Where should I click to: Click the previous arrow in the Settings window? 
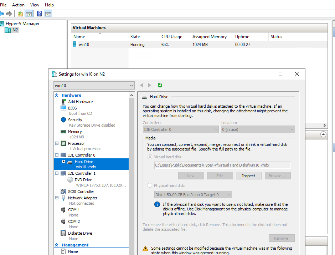pos(141,85)
